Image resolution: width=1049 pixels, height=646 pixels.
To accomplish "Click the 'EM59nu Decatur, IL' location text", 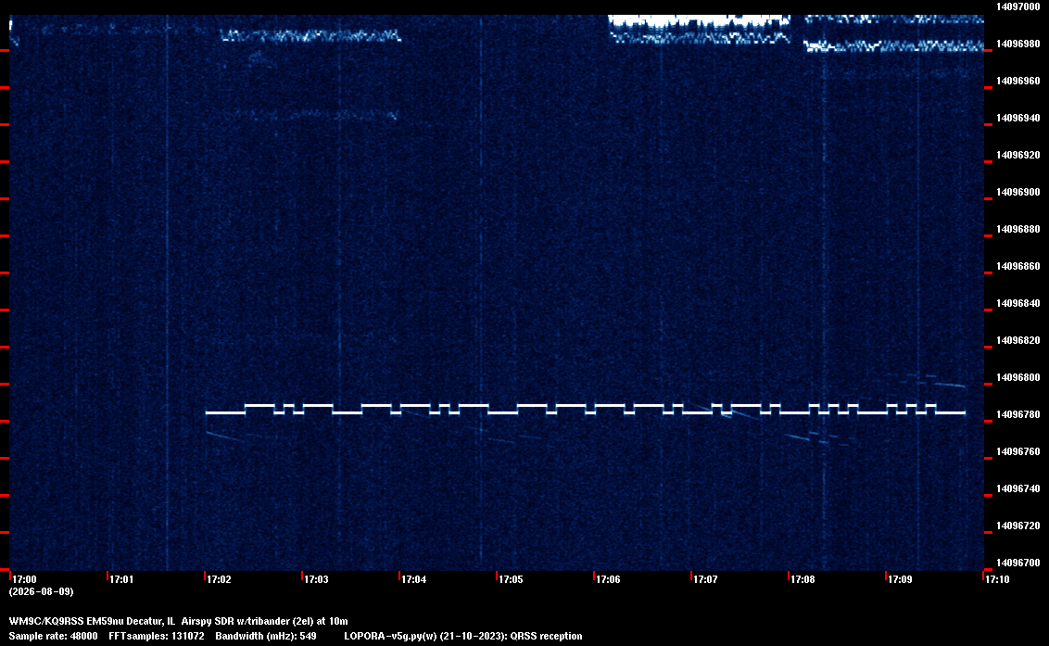I will click(131, 621).
